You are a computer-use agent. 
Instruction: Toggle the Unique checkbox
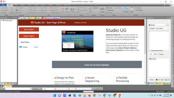pos(159,54)
